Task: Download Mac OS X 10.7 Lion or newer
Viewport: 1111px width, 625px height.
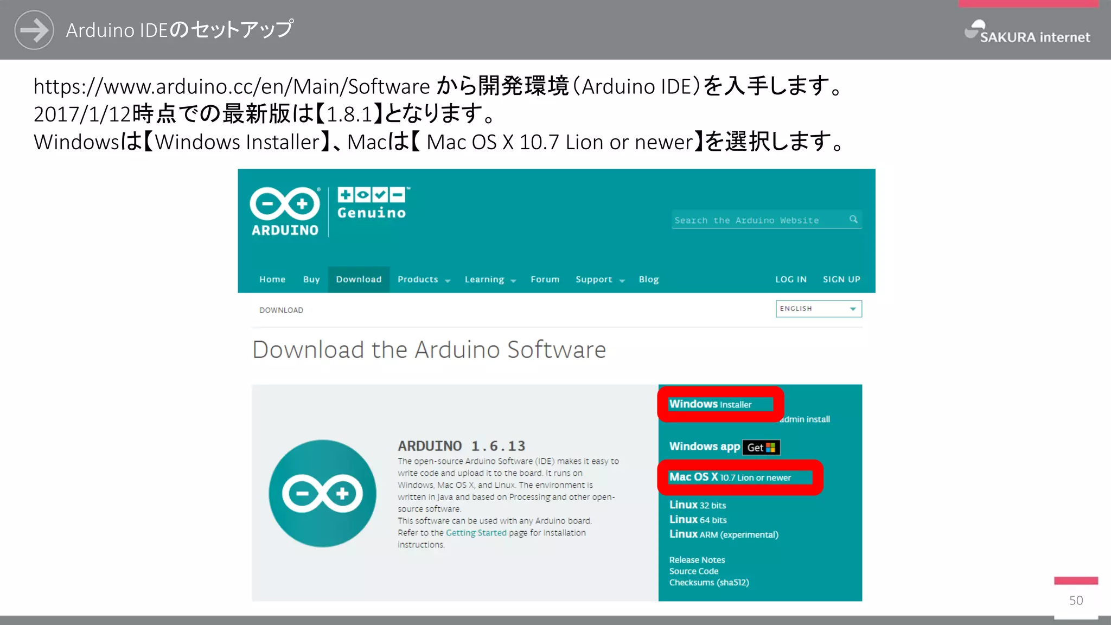Action: coord(730,477)
